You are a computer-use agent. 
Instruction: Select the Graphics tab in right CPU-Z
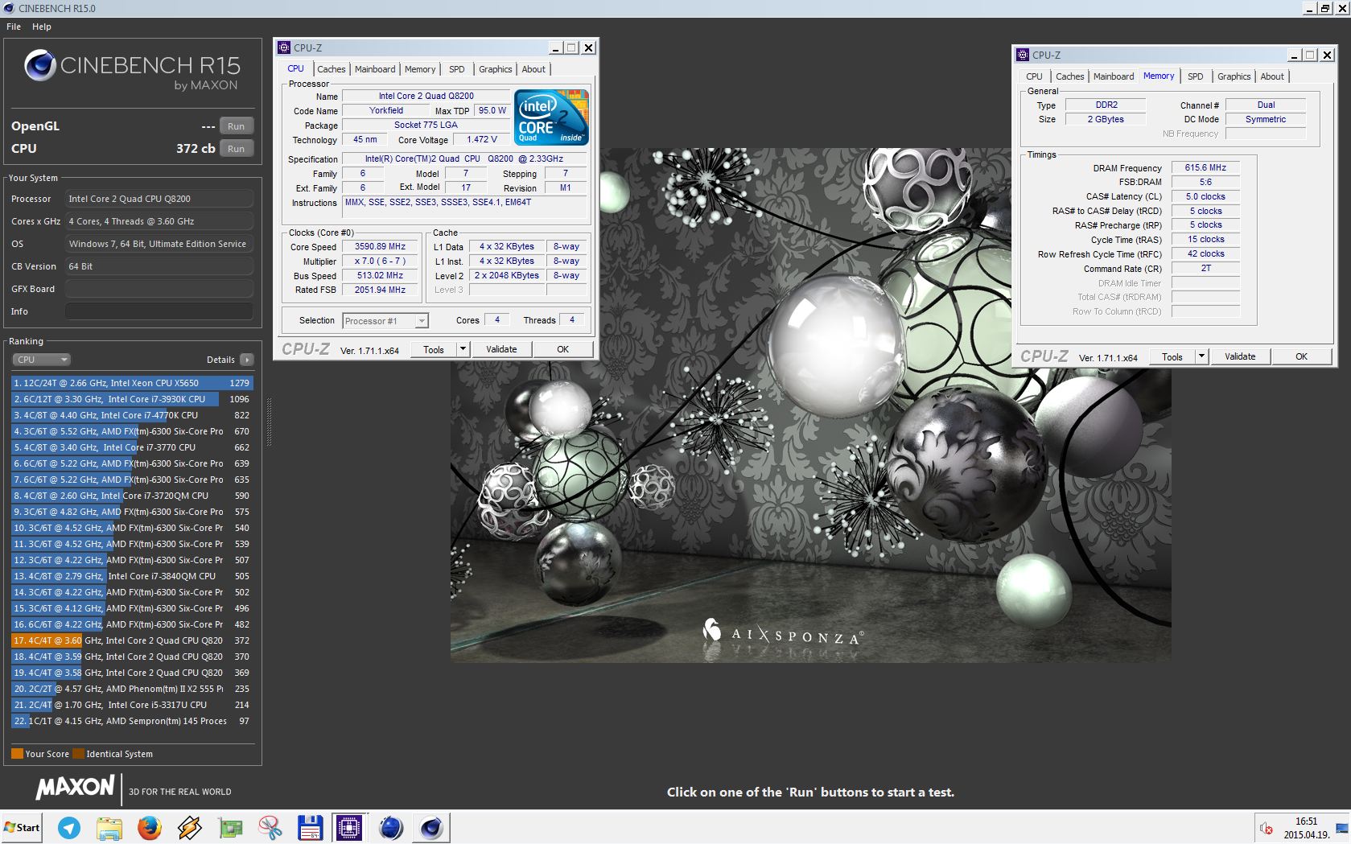(x=1234, y=76)
